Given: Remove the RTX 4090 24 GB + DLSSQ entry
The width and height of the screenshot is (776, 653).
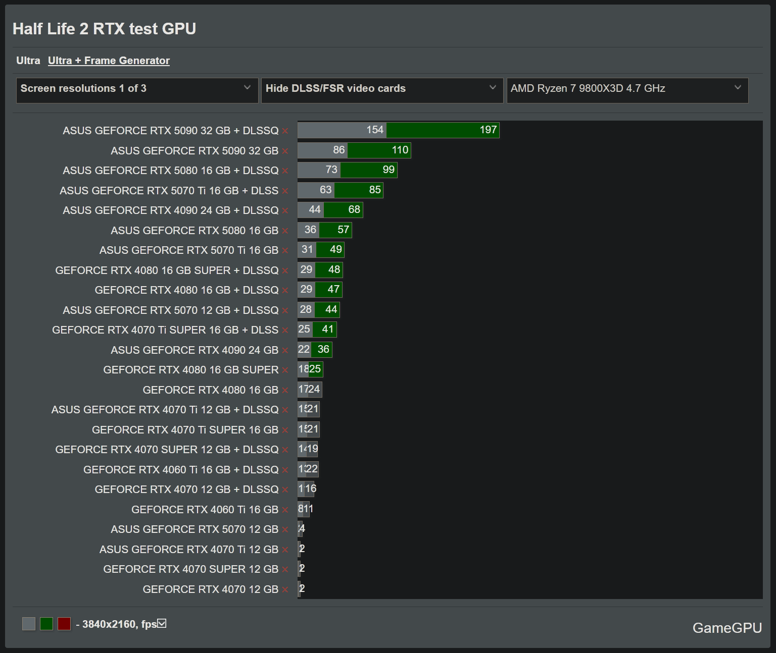Looking at the screenshot, I should [x=285, y=211].
